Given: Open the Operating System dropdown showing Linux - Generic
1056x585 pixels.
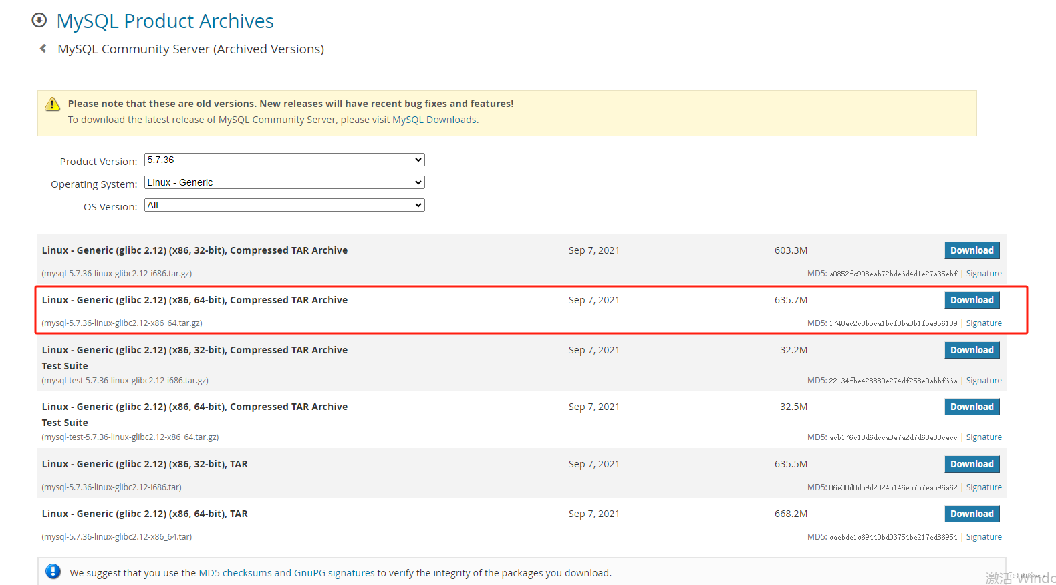Looking at the screenshot, I should click(x=285, y=182).
